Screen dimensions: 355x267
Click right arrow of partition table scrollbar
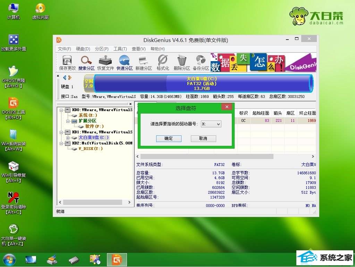(313, 157)
